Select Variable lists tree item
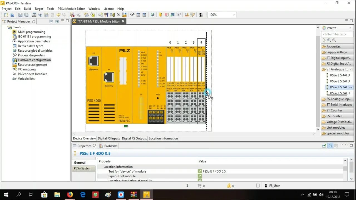 tap(26, 79)
